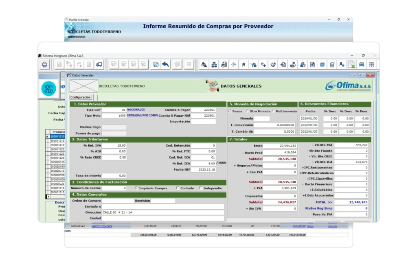This screenshot has width=417, height=267.
Task: Select product row 500011210 in the grid
Action: point(57,141)
